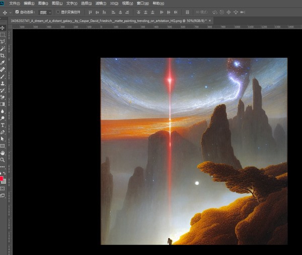Open the 图层 auto-select target dropdown

coord(45,12)
